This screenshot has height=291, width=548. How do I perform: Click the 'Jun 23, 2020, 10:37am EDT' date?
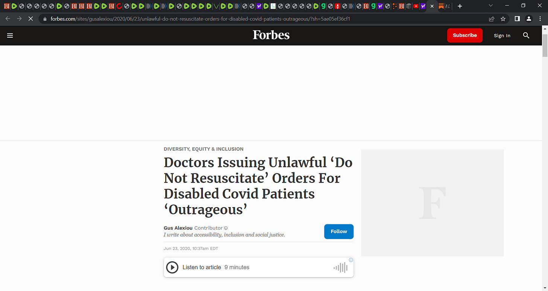(191, 249)
